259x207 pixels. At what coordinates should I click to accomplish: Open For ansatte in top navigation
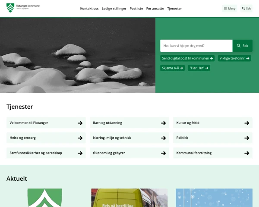tap(155, 9)
